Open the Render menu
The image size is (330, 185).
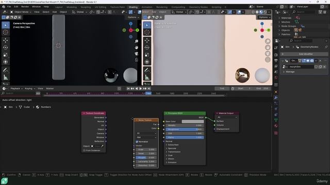[25, 7]
